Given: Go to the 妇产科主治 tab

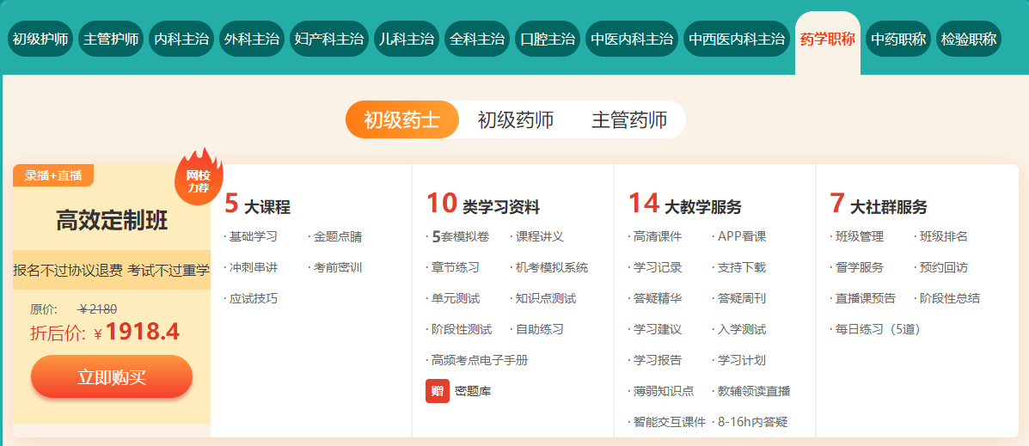Looking at the screenshot, I should (328, 40).
